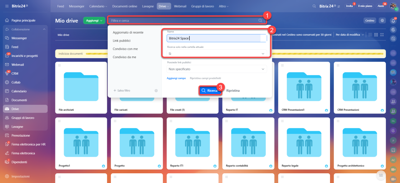Open Gruppi di lavoro top menu item
This screenshot has height=183, width=400.
point(202,6)
